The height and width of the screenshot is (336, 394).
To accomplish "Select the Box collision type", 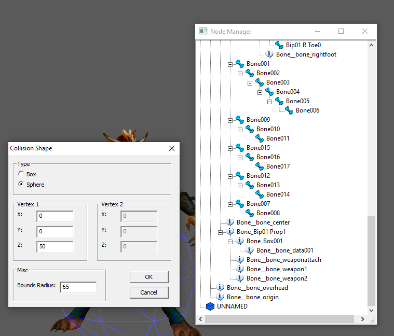I will [x=21, y=174].
